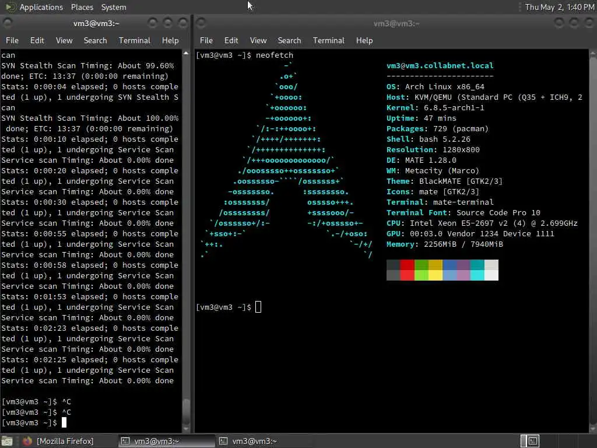Click the left terminal scrollbar up arrow

click(x=186, y=53)
